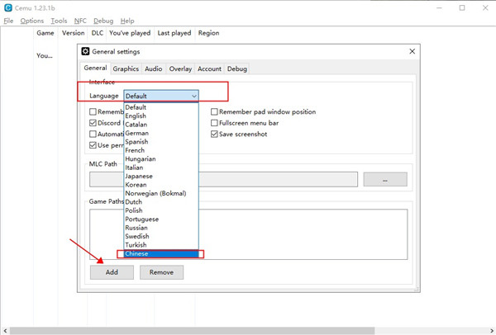
Task: Open the Debug menu in menu bar
Action: pyautogui.click(x=103, y=21)
